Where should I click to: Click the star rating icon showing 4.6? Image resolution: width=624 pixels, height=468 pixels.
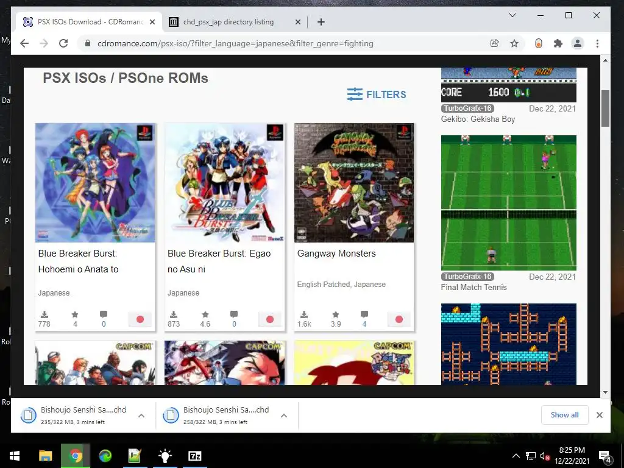click(205, 314)
